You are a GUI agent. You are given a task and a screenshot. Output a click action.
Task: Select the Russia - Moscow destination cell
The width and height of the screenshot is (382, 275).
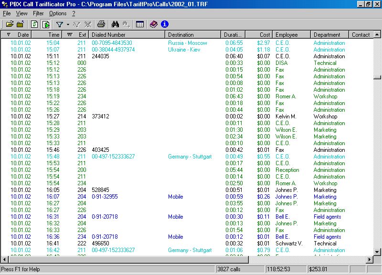click(187, 43)
